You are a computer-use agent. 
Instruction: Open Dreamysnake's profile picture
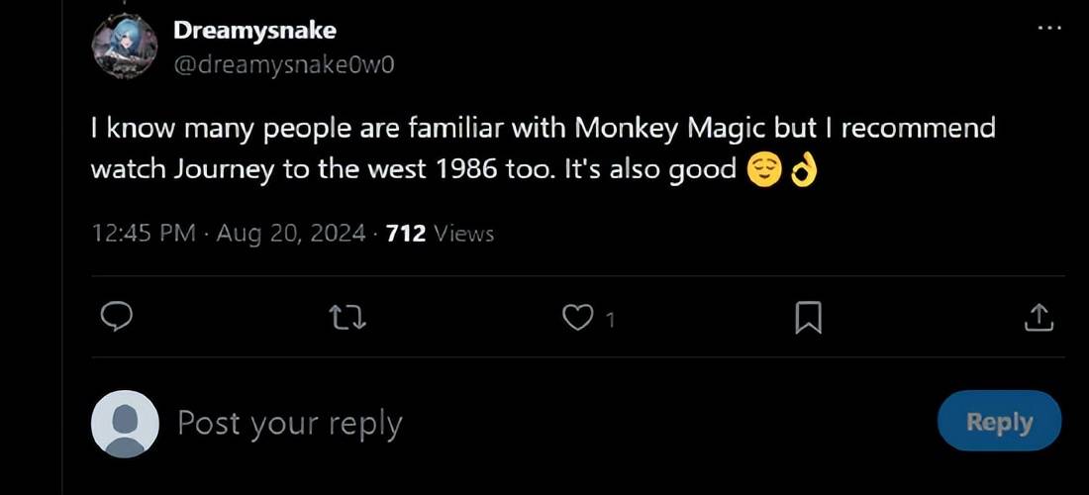pyautogui.click(x=124, y=48)
